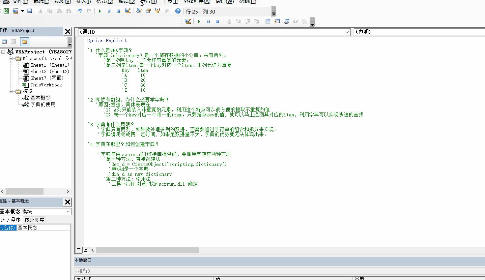The image size is (485, 280).
Task: Open Visual Basic Help question mark icon
Action: (178, 11)
